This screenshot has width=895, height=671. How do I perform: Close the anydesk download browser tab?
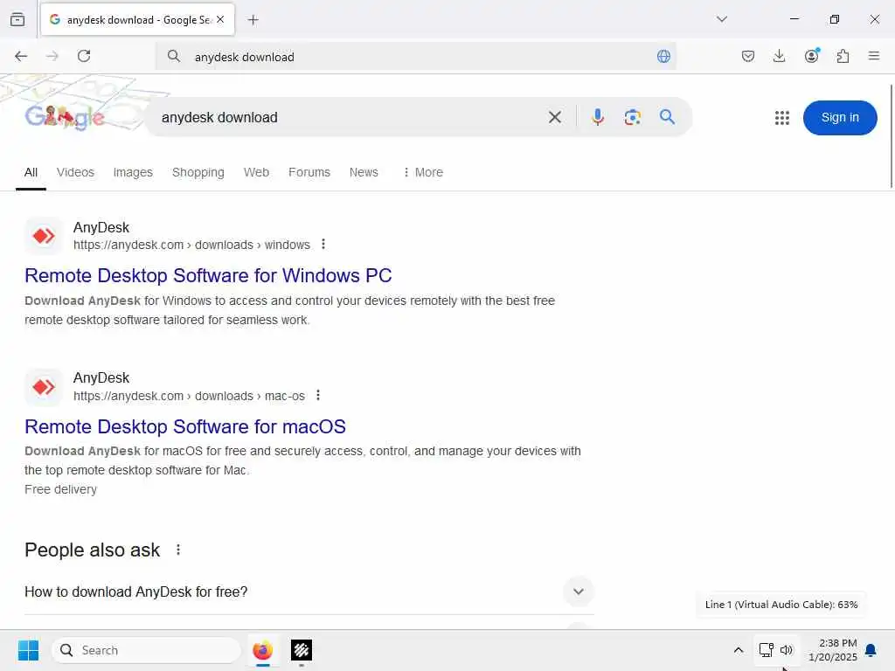point(220,19)
